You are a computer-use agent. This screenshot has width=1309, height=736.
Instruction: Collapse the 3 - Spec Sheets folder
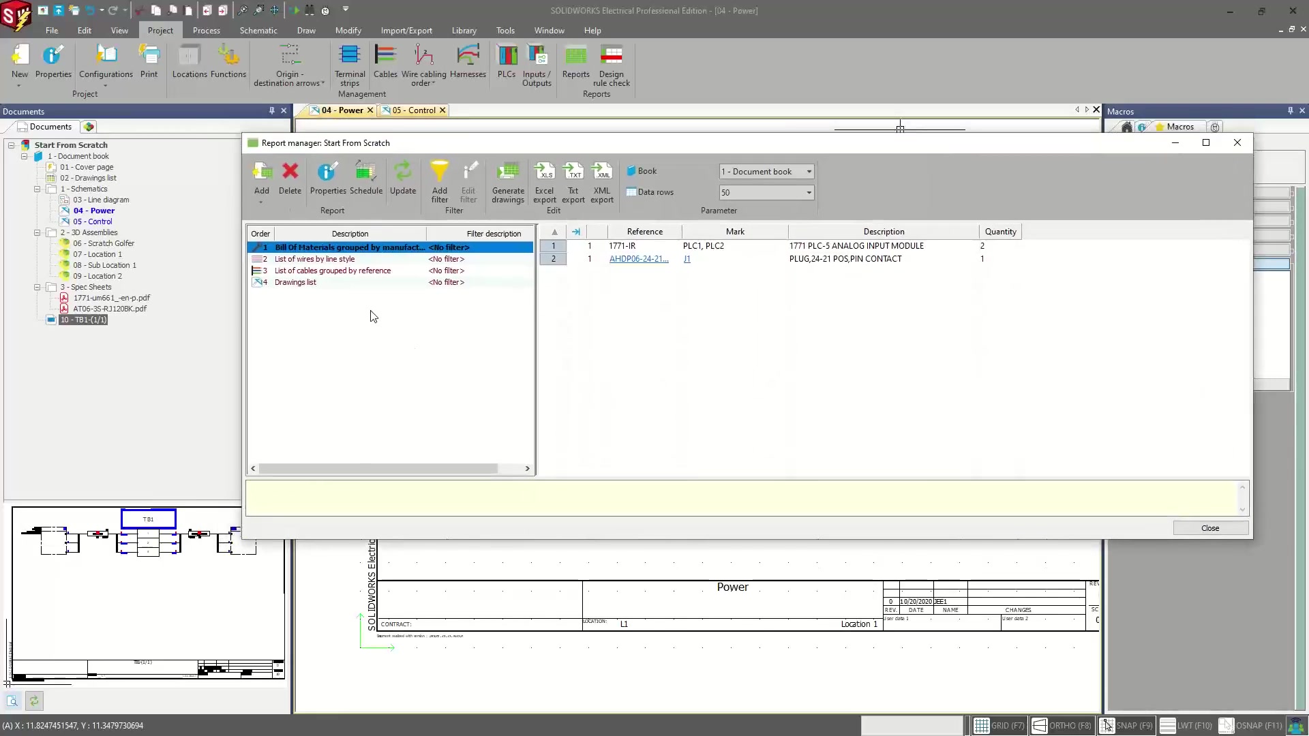pyautogui.click(x=37, y=287)
